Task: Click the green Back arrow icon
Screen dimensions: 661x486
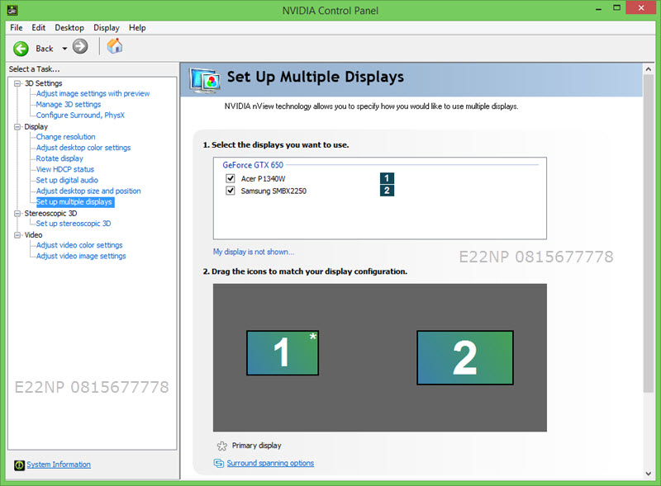Action: [x=21, y=49]
